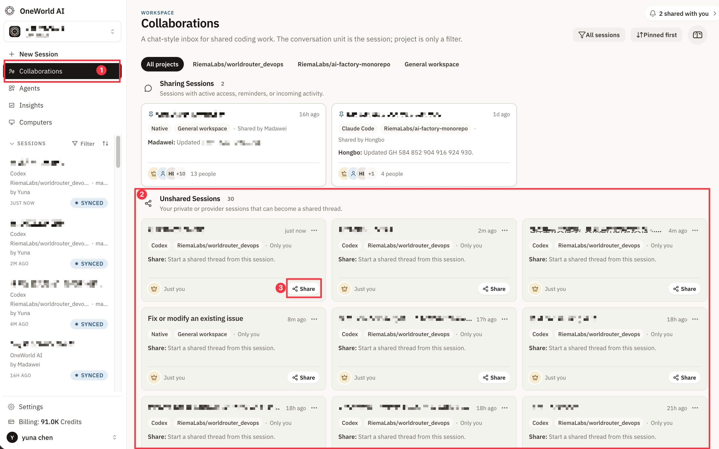Filter by RiemaLabs/worldrouter_devops tab

[238, 64]
